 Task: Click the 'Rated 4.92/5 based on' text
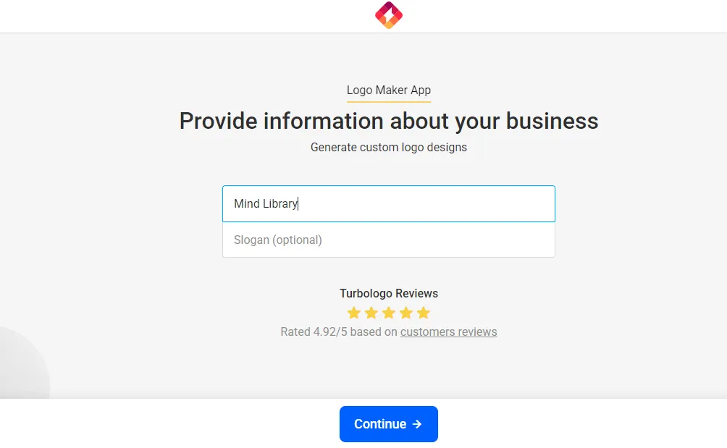(339, 331)
